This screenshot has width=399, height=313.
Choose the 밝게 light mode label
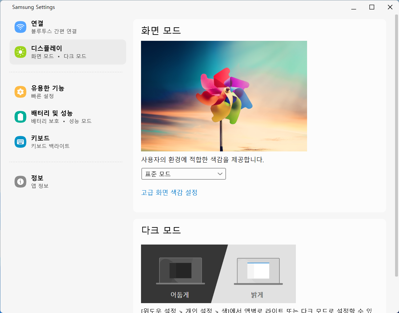(257, 295)
